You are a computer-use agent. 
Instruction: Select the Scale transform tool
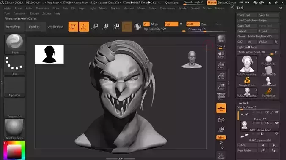105,27
